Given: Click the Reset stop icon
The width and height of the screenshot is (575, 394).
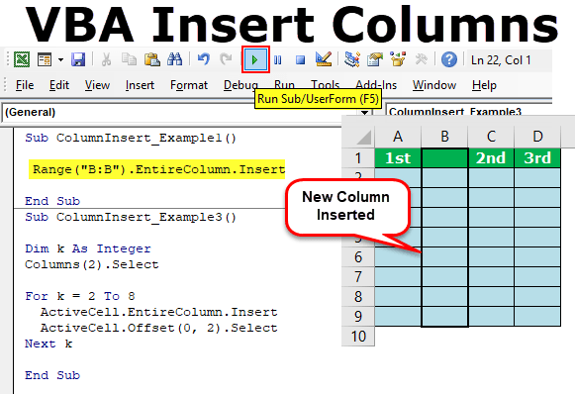Looking at the screenshot, I should tap(301, 59).
